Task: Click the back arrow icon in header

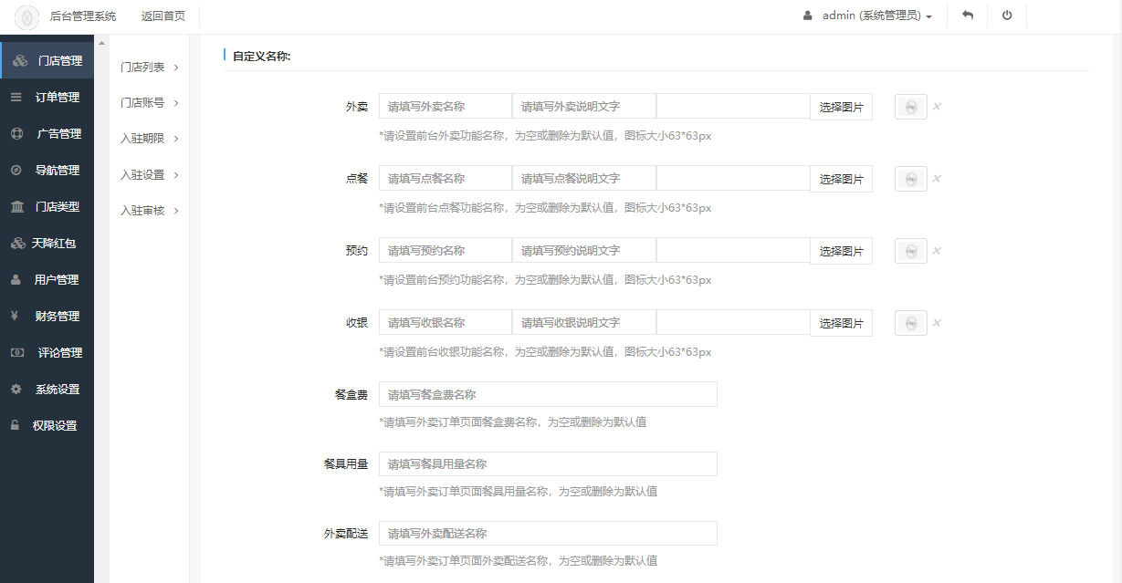Action: point(968,16)
